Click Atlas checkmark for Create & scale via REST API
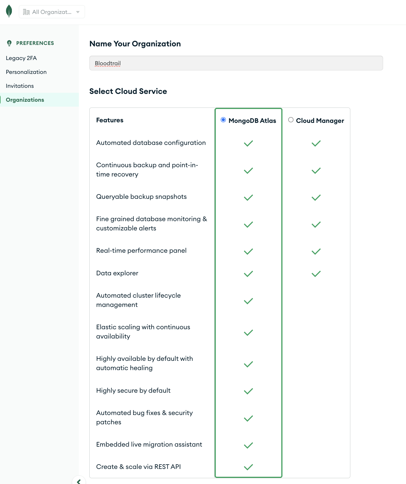Screen dimensions: 406x484 point(248,467)
